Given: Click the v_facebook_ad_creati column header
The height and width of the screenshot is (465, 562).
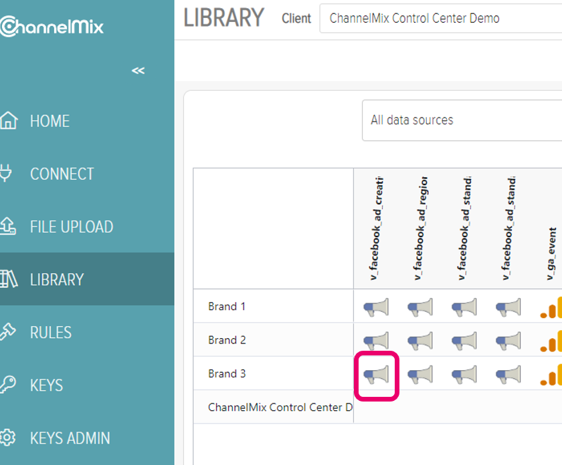Looking at the screenshot, I should (x=375, y=228).
